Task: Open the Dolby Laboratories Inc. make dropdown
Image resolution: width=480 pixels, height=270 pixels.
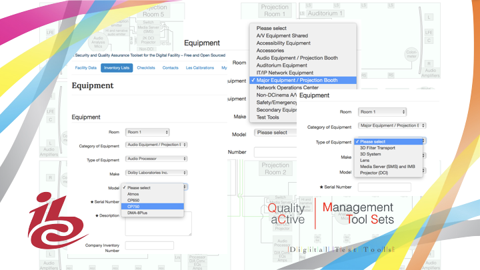Action: pyautogui.click(x=156, y=173)
